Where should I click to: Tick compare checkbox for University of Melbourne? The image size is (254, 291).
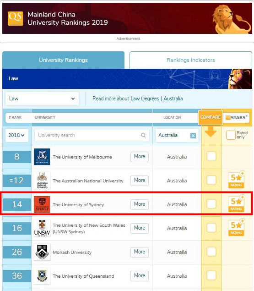click(211, 156)
